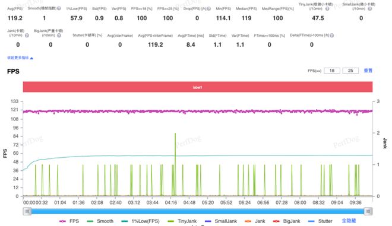Reset FPS thresholds with 重置 link

[368, 71]
